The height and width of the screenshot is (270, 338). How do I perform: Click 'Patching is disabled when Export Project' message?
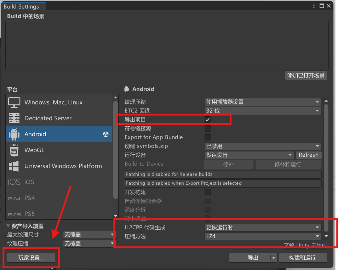pos(223,183)
